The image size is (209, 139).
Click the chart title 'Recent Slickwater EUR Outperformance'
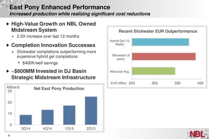point(158,31)
